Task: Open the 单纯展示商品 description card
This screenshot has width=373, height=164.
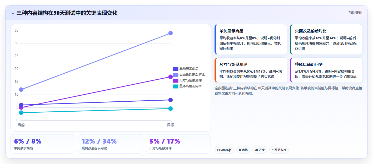Action: [251, 39]
